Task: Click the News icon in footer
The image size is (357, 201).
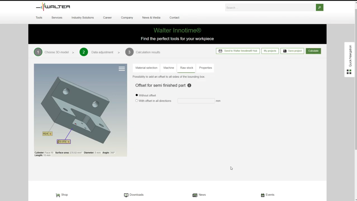Action: coord(195,195)
